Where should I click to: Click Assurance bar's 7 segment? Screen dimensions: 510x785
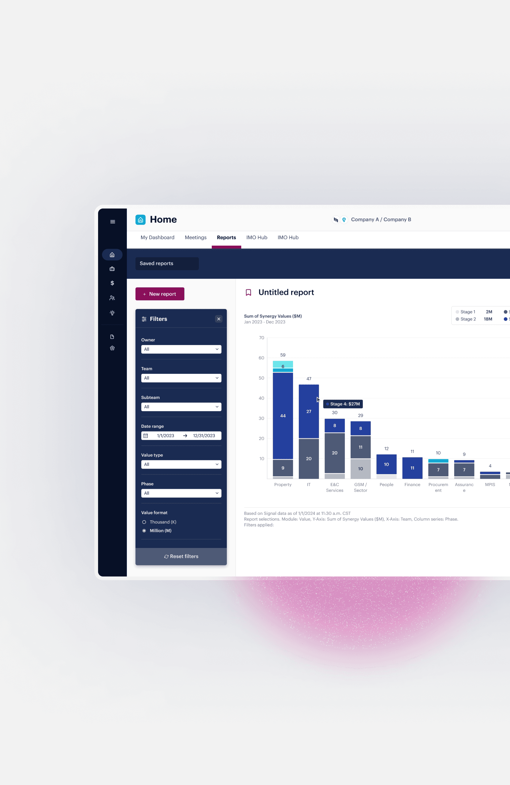point(464,470)
